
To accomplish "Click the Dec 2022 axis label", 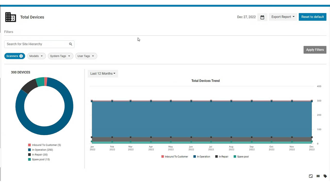I will 312,148.
